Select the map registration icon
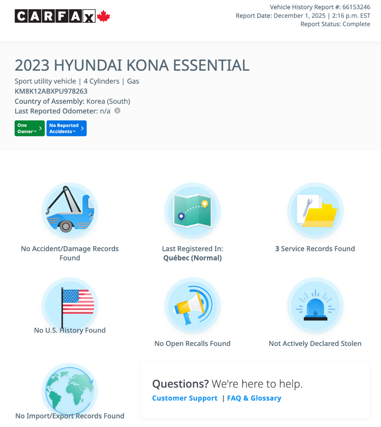The height and width of the screenshot is (427, 381). (192, 211)
